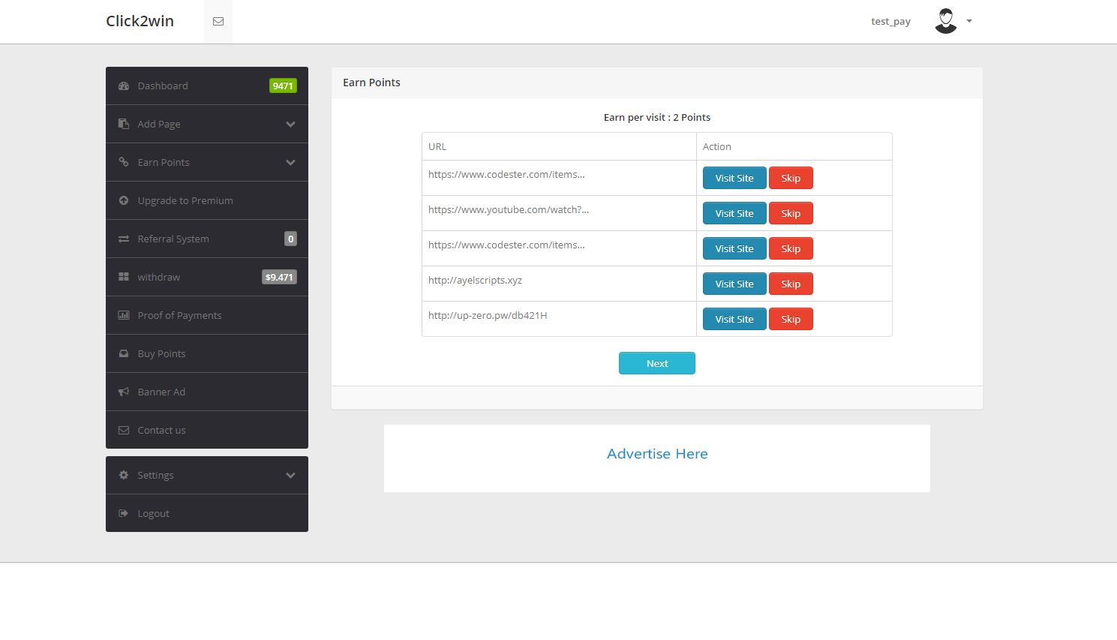Image resolution: width=1117 pixels, height=640 pixels.
Task: Click the Action column header
Action: coord(717,147)
